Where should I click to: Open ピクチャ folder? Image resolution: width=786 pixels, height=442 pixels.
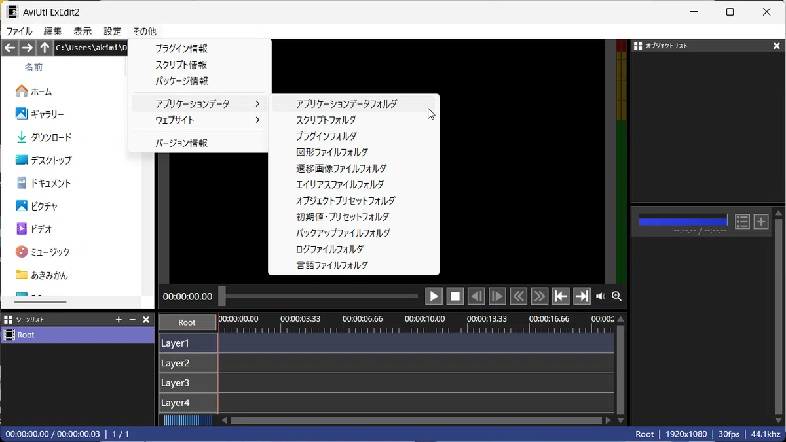click(x=36, y=206)
